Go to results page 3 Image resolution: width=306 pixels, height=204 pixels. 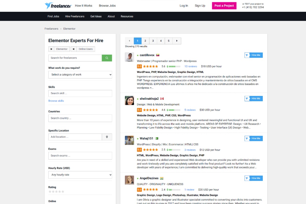coord(153,41)
